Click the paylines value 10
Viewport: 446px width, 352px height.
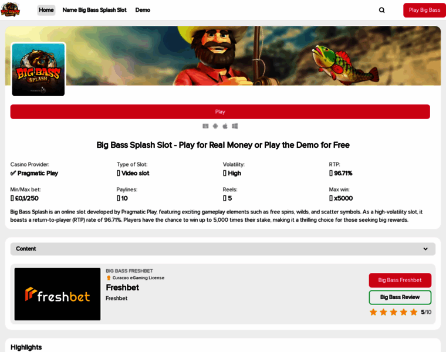(x=124, y=198)
